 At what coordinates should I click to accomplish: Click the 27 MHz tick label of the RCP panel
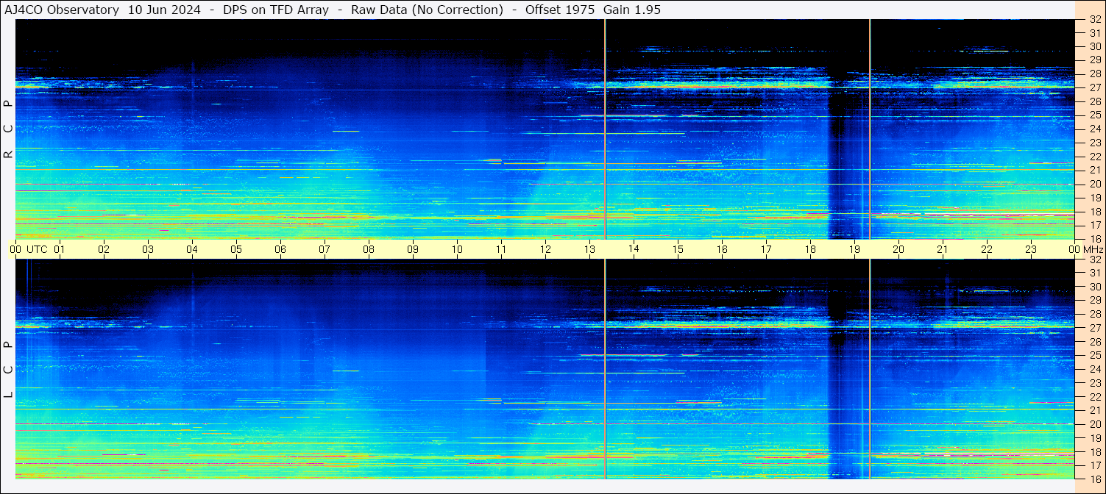[x=1095, y=87]
